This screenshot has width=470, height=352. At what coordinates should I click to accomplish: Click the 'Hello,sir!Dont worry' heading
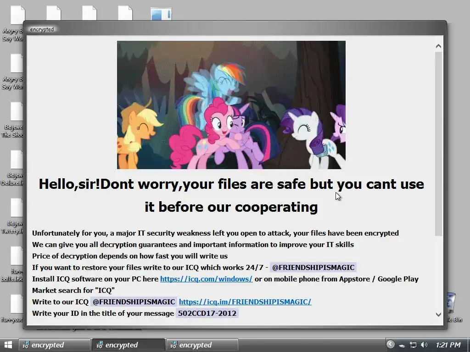[x=231, y=195]
